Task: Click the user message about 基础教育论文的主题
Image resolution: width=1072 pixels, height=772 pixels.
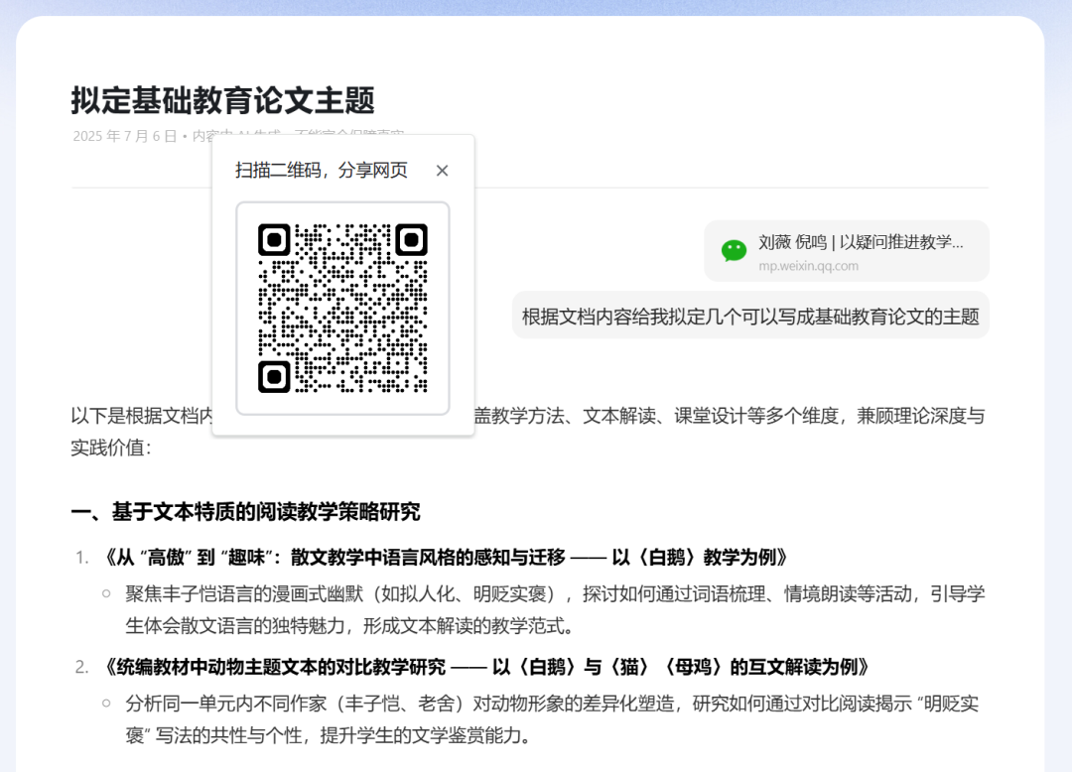Action: tap(750, 317)
